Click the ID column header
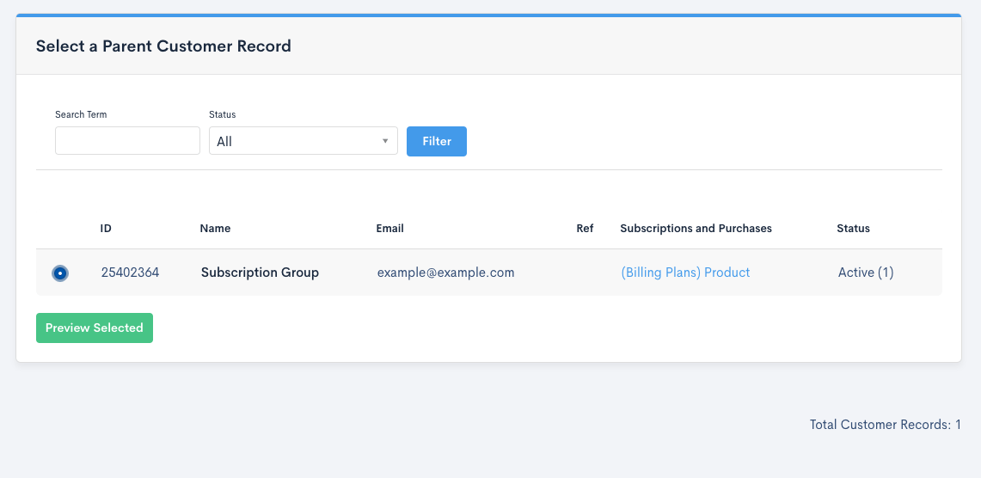Screen dimensions: 981x478 tap(106, 229)
